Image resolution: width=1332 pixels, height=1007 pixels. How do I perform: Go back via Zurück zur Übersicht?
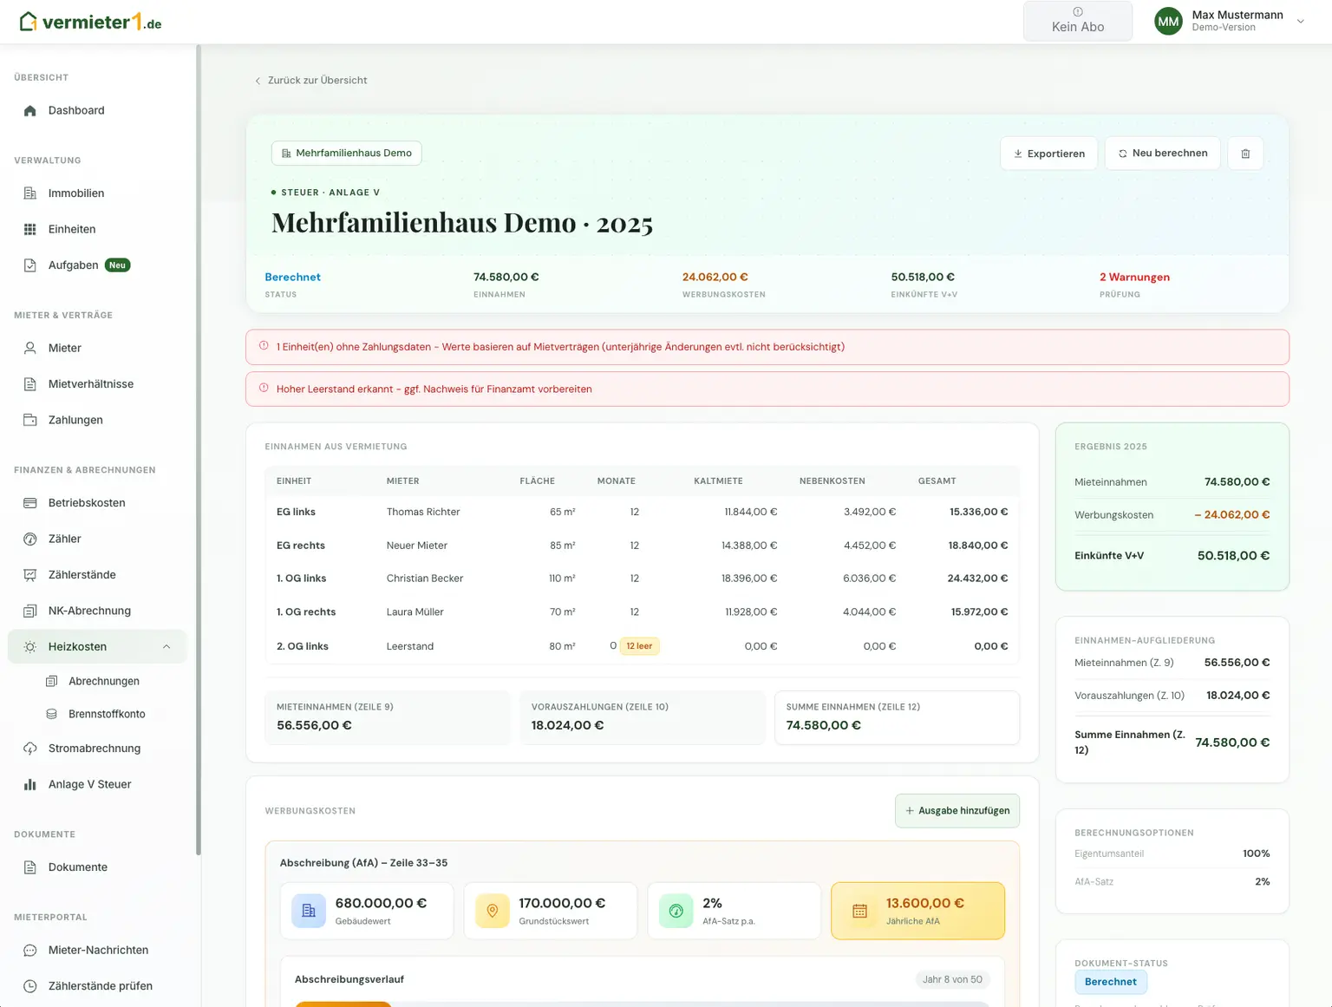pos(310,81)
